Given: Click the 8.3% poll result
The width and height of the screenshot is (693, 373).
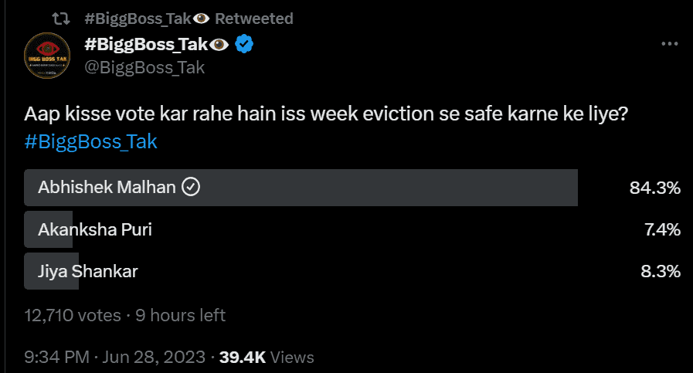Looking at the screenshot, I should (x=660, y=271).
